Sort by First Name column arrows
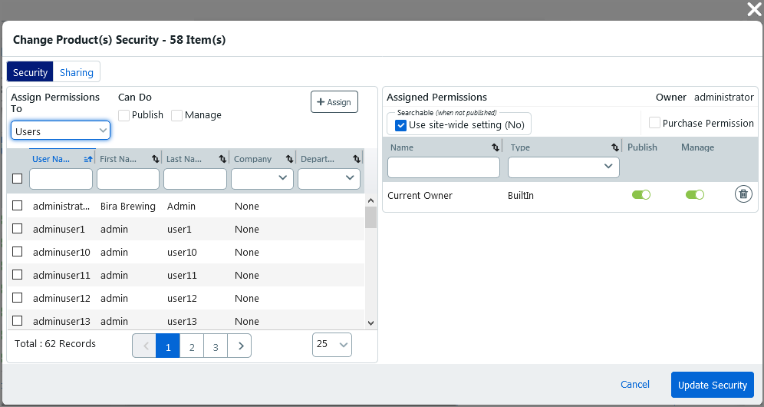The image size is (764, 407). (x=156, y=159)
